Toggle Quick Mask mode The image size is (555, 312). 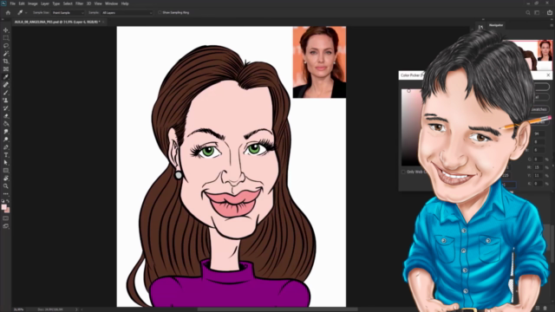point(6,218)
